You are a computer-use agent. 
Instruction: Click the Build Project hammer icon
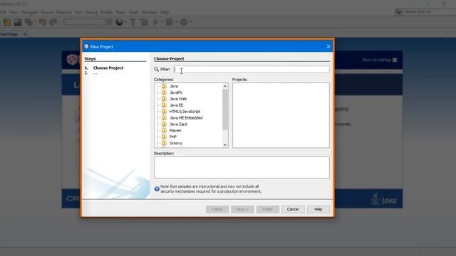(133, 22)
